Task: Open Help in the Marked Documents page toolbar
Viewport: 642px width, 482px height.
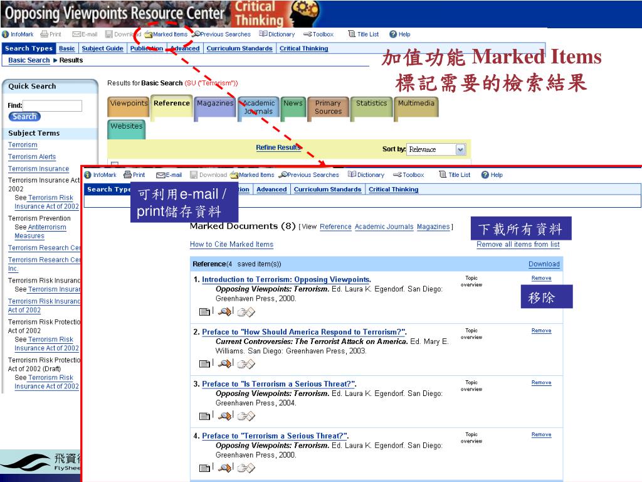Action: point(492,175)
